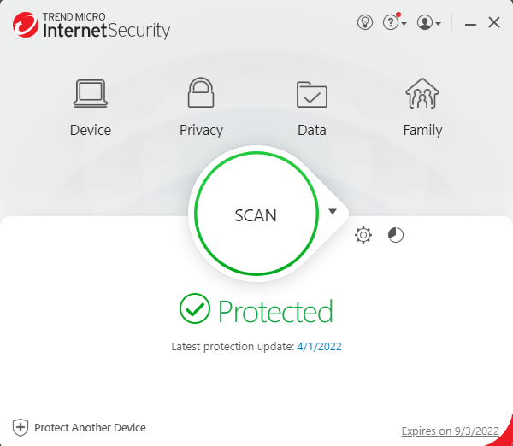
Task: Select the Protect Another Device text
Action: pos(90,427)
